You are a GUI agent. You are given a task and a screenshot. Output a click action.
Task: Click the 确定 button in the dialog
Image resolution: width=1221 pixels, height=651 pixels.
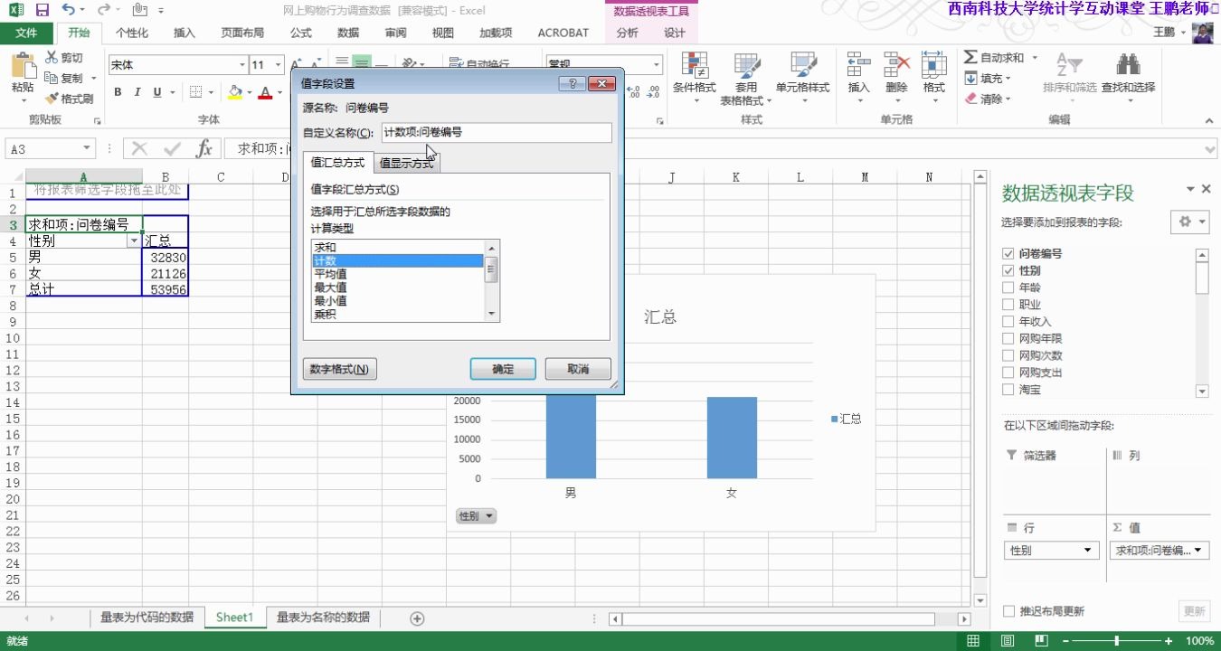pyautogui.click(x=503, y=368)
